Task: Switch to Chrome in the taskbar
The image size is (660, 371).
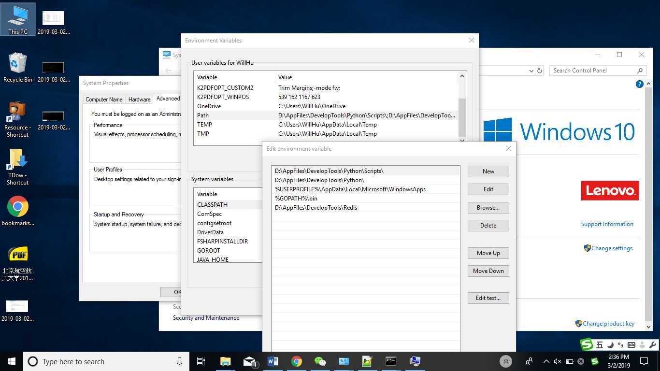Action: click(x=297, y=361)
